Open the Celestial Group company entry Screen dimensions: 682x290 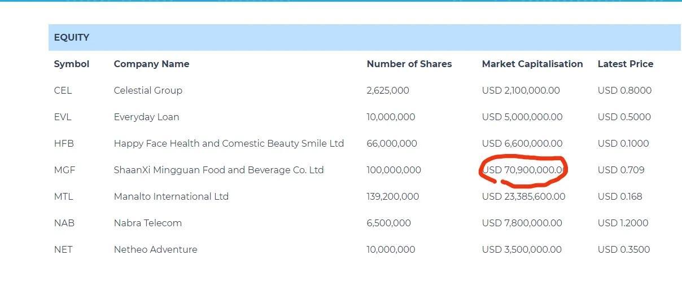pos(148,91)
